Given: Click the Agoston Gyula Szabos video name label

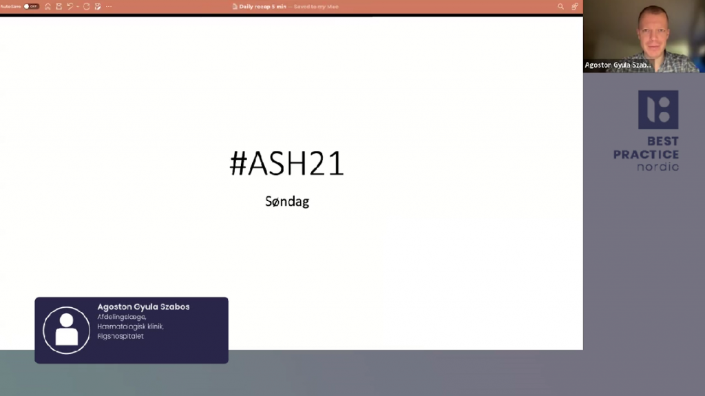Looking at the screenshot, I should click(x=618, y=65).
